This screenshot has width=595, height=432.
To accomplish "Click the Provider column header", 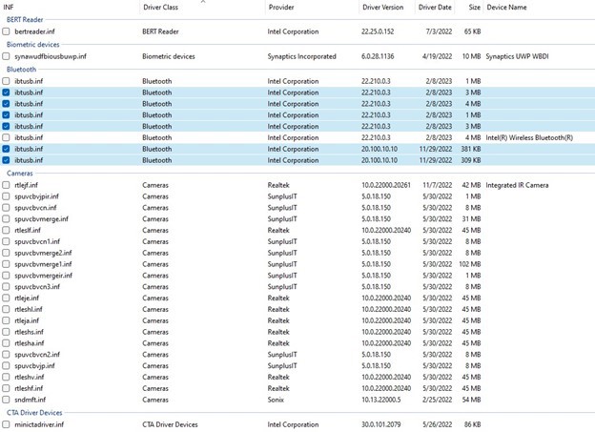I will tap(281, 7).
